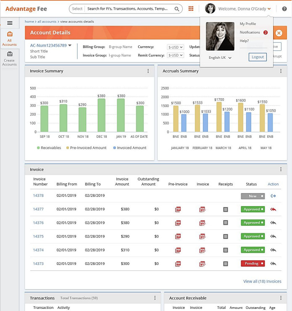This screenshot has width=292, height=311.
Task: Open the Remit Currency dropdown
Action: [175, 55]
